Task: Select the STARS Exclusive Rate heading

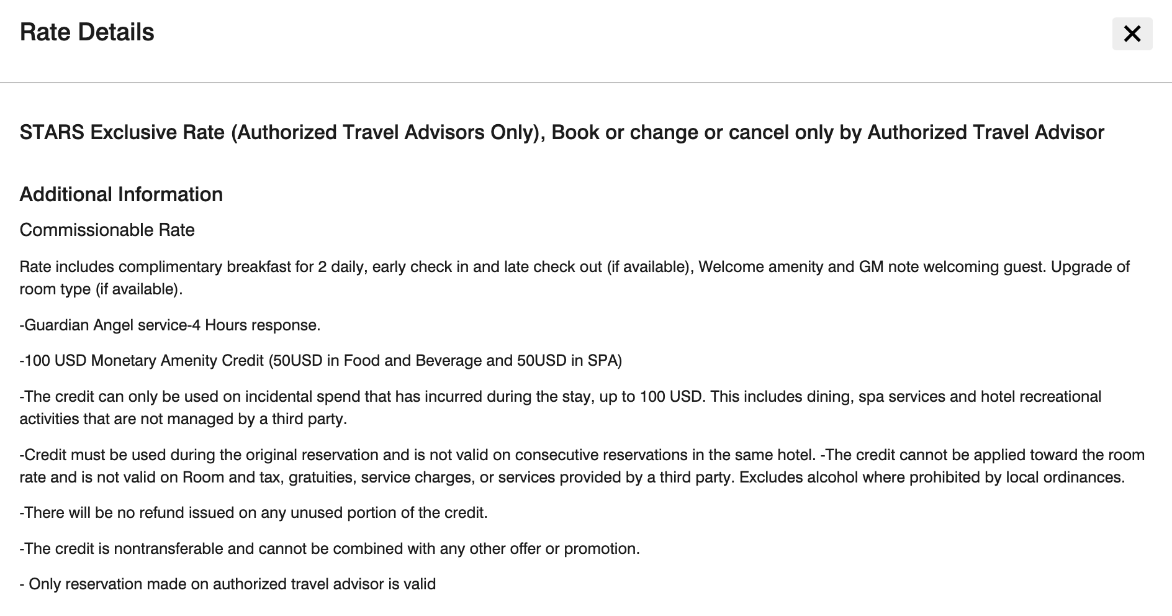Action: [562, 132]
